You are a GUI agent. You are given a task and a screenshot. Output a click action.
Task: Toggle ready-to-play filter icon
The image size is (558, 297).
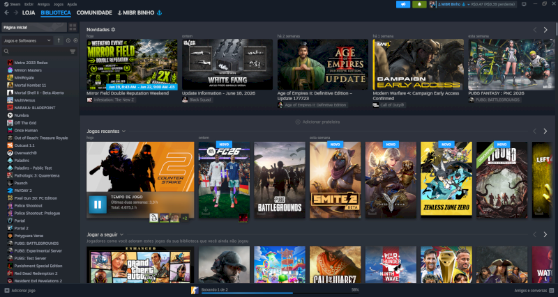[x=75, y=40]
